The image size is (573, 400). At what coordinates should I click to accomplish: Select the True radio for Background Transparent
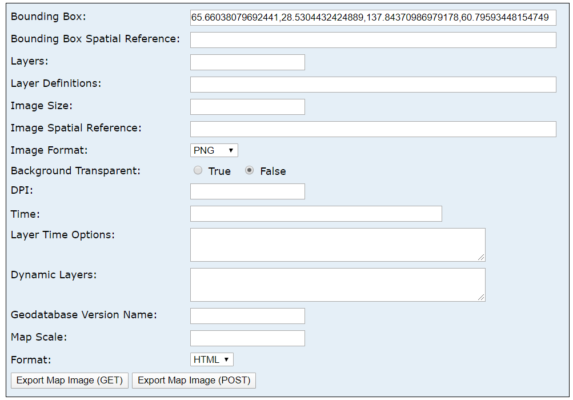pyautogui.click(x=198, y=170)
